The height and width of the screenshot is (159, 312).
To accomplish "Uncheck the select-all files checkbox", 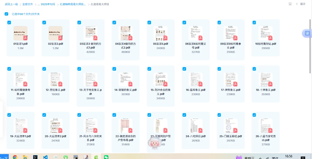I will (x=6, y=14).
